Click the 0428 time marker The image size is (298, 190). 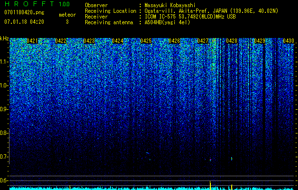232,41
